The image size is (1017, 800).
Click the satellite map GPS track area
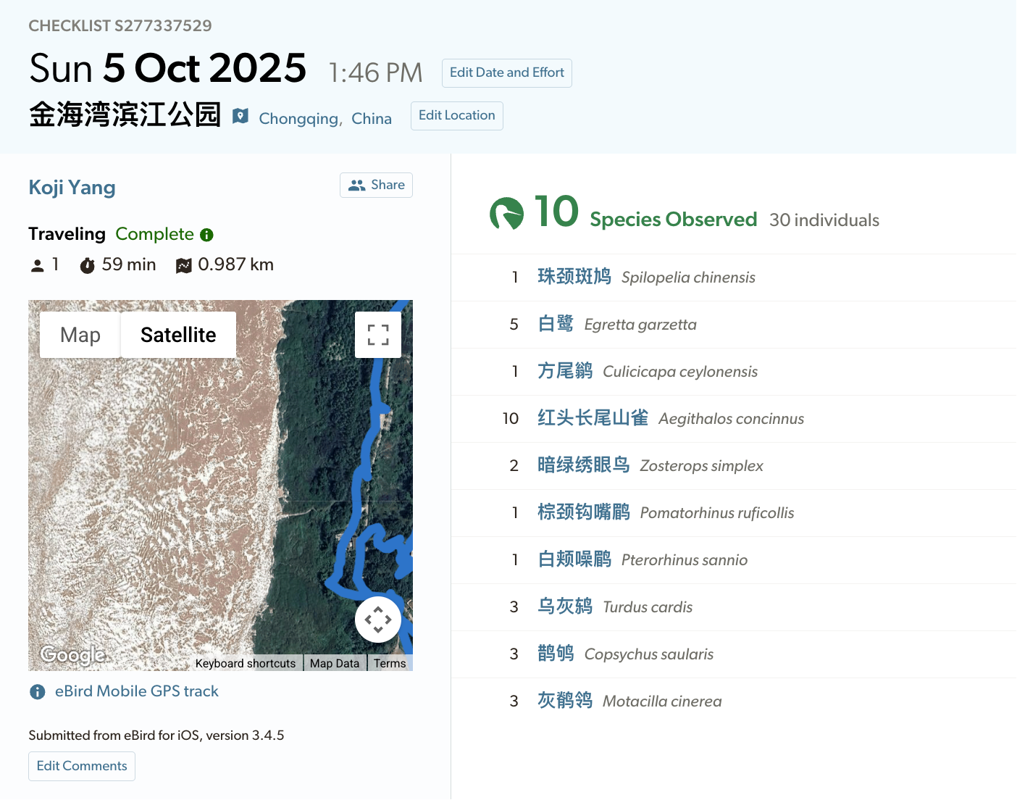click(x=220, y=486)
